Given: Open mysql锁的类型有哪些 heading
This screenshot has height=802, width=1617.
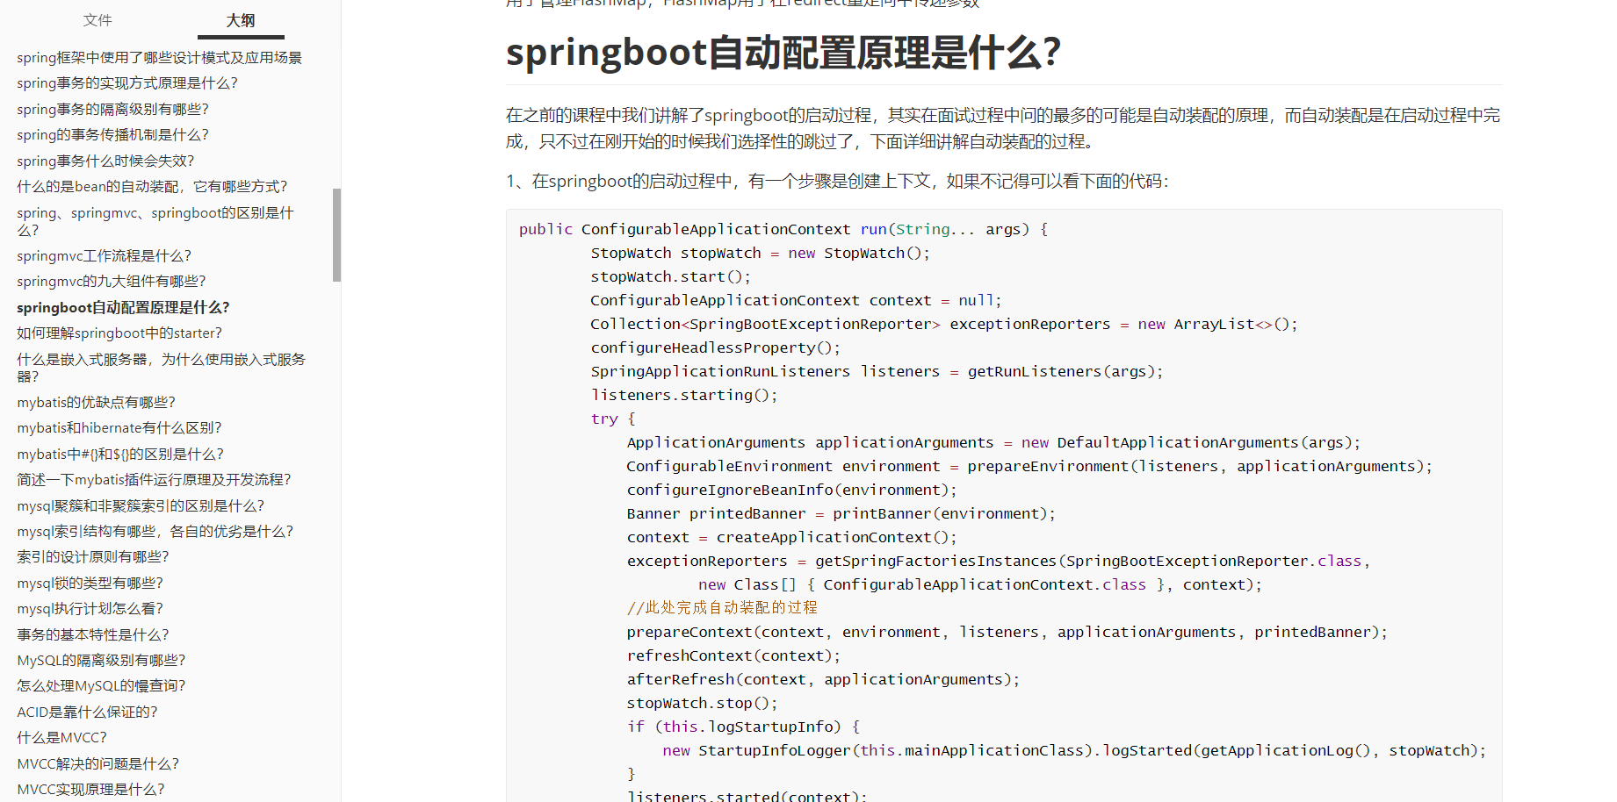Looking at the screenshot, I should point(90,584).
